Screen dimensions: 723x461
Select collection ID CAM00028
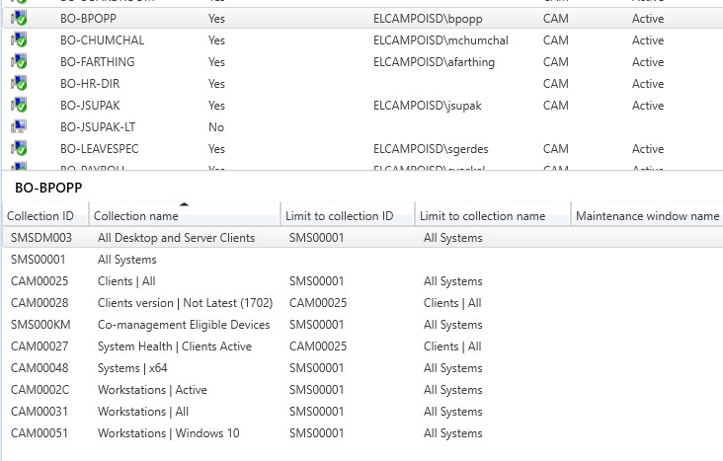[40, 302]
